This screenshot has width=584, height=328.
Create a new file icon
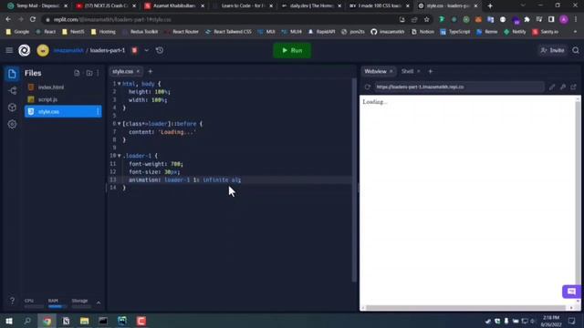coord(77,73)
